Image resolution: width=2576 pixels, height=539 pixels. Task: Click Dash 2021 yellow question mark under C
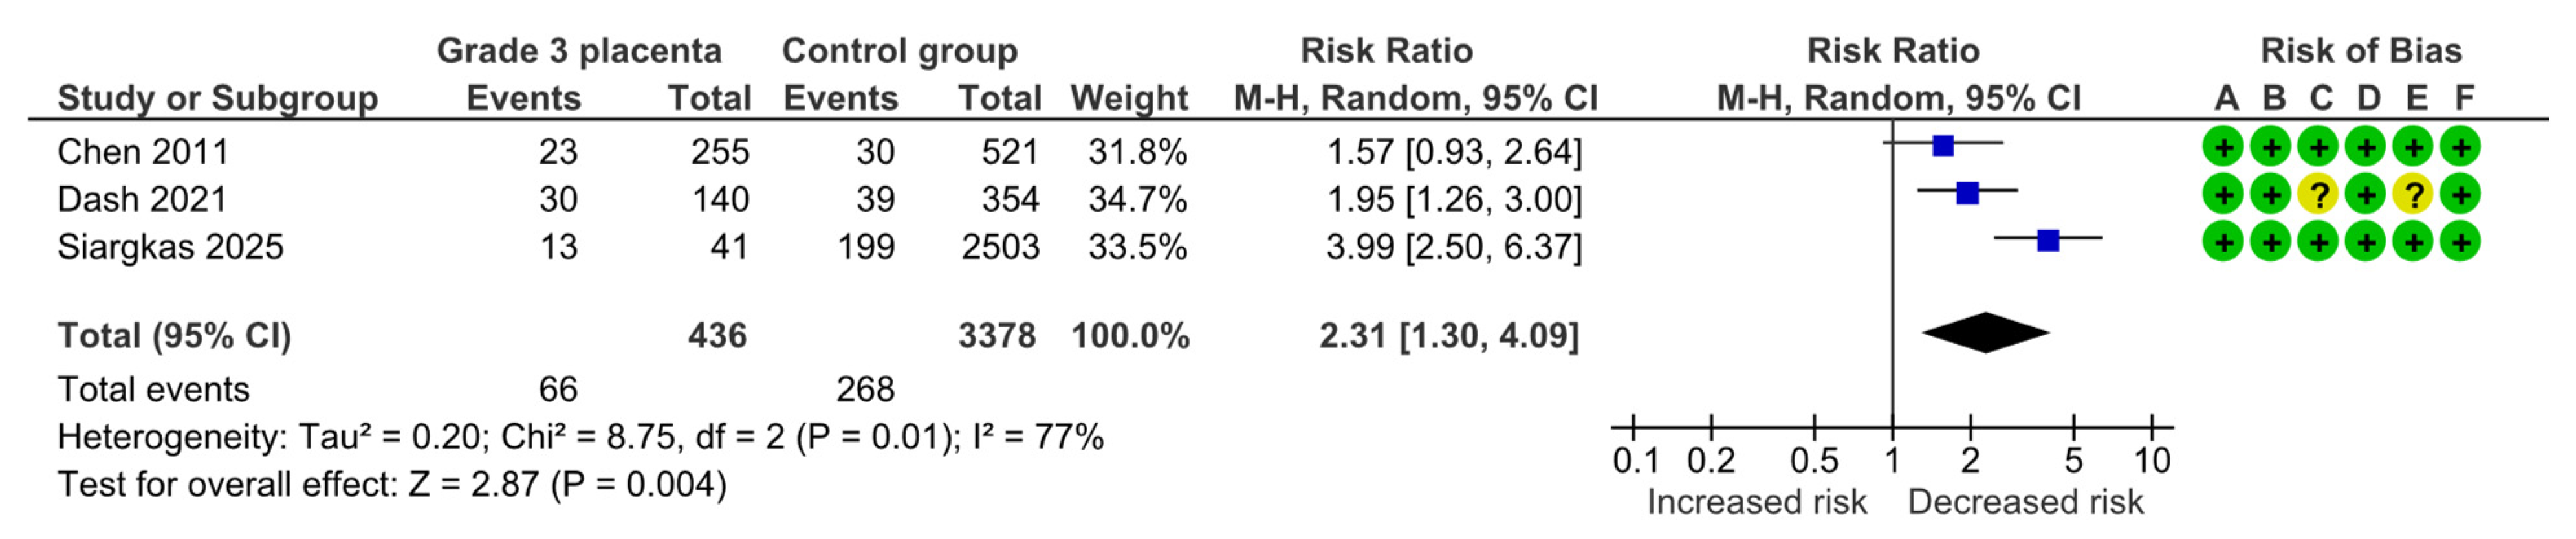tap(2318, 194)
